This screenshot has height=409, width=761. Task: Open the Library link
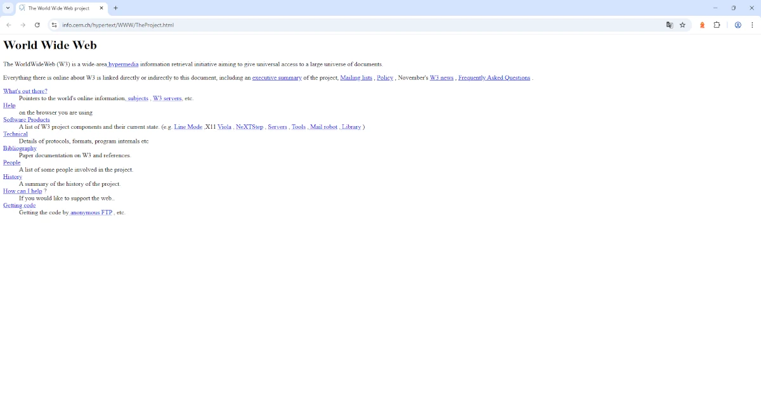tap(351, 127)
